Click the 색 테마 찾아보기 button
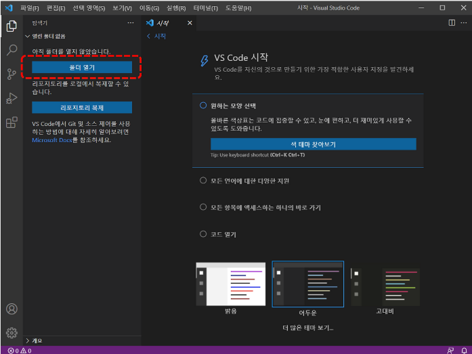Viewport: 472px width, 354px height. (314, 144)
